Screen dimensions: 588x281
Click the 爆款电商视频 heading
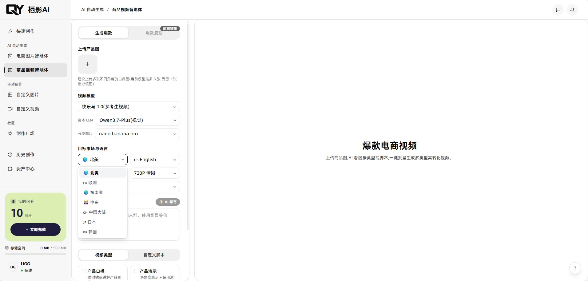coord(389,146)
